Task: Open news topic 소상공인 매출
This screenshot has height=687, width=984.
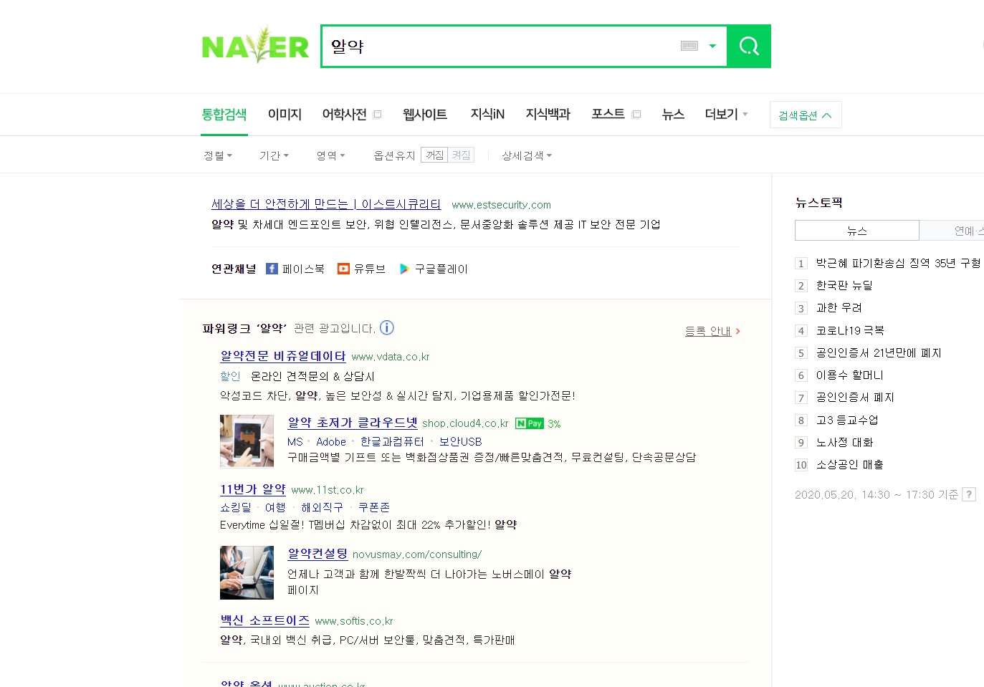Action: (x=849, y=464)
